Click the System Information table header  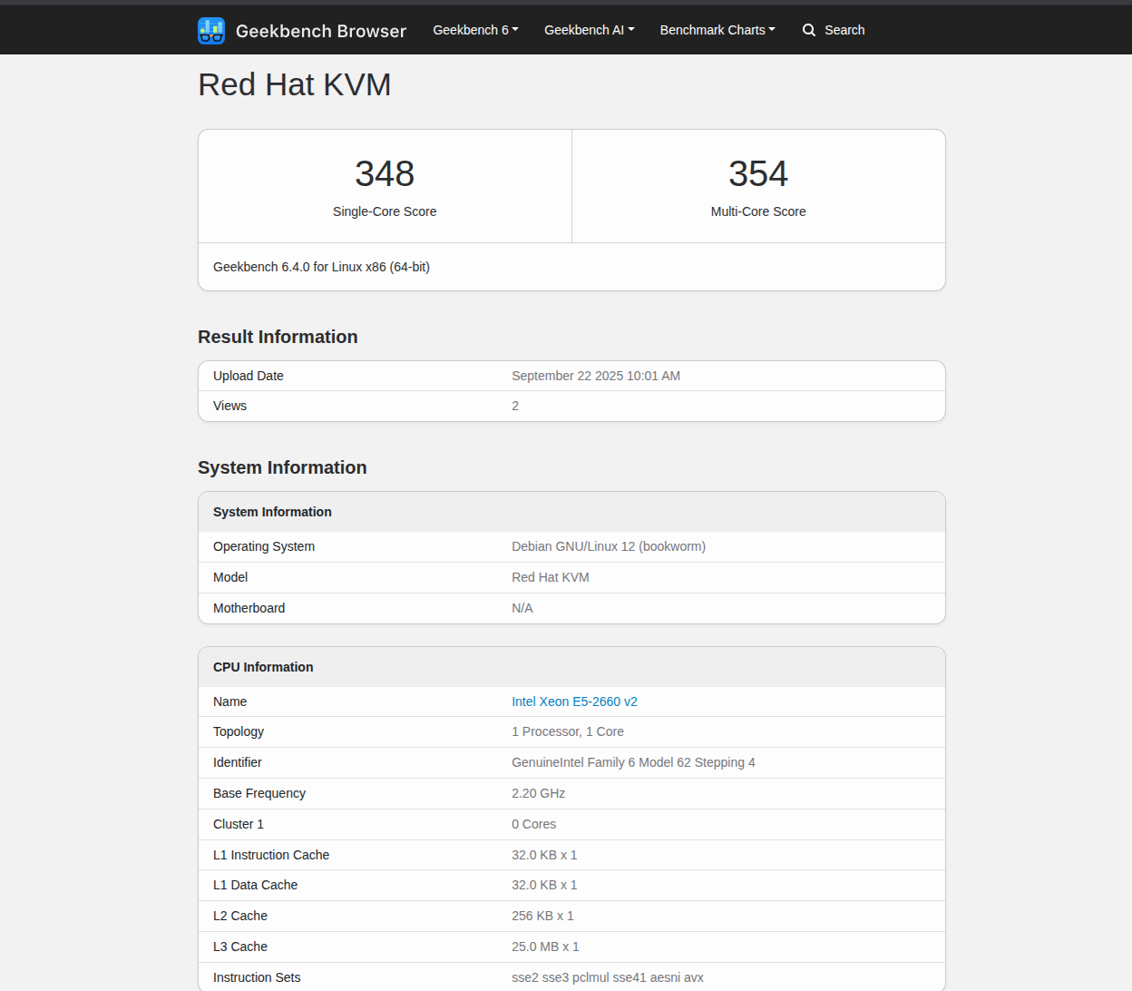[x=272, y=512]
